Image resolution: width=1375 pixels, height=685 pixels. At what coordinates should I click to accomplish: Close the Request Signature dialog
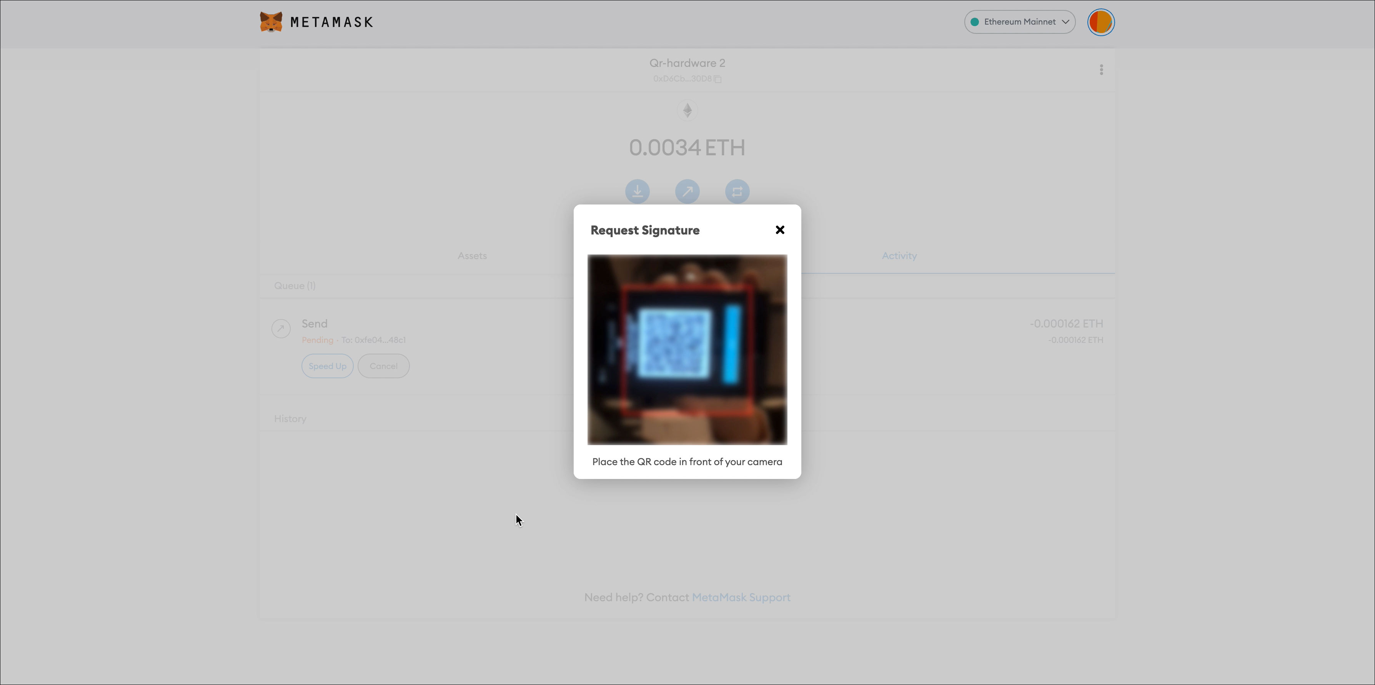[x=780, y=230]
